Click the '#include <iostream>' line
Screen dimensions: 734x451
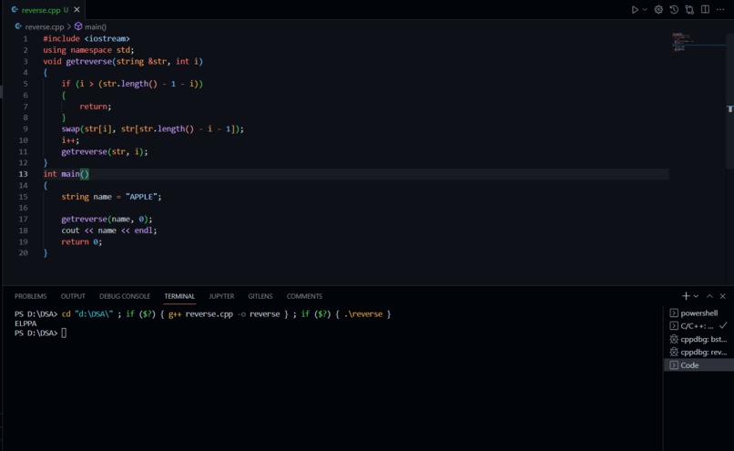tap(87, 38)
